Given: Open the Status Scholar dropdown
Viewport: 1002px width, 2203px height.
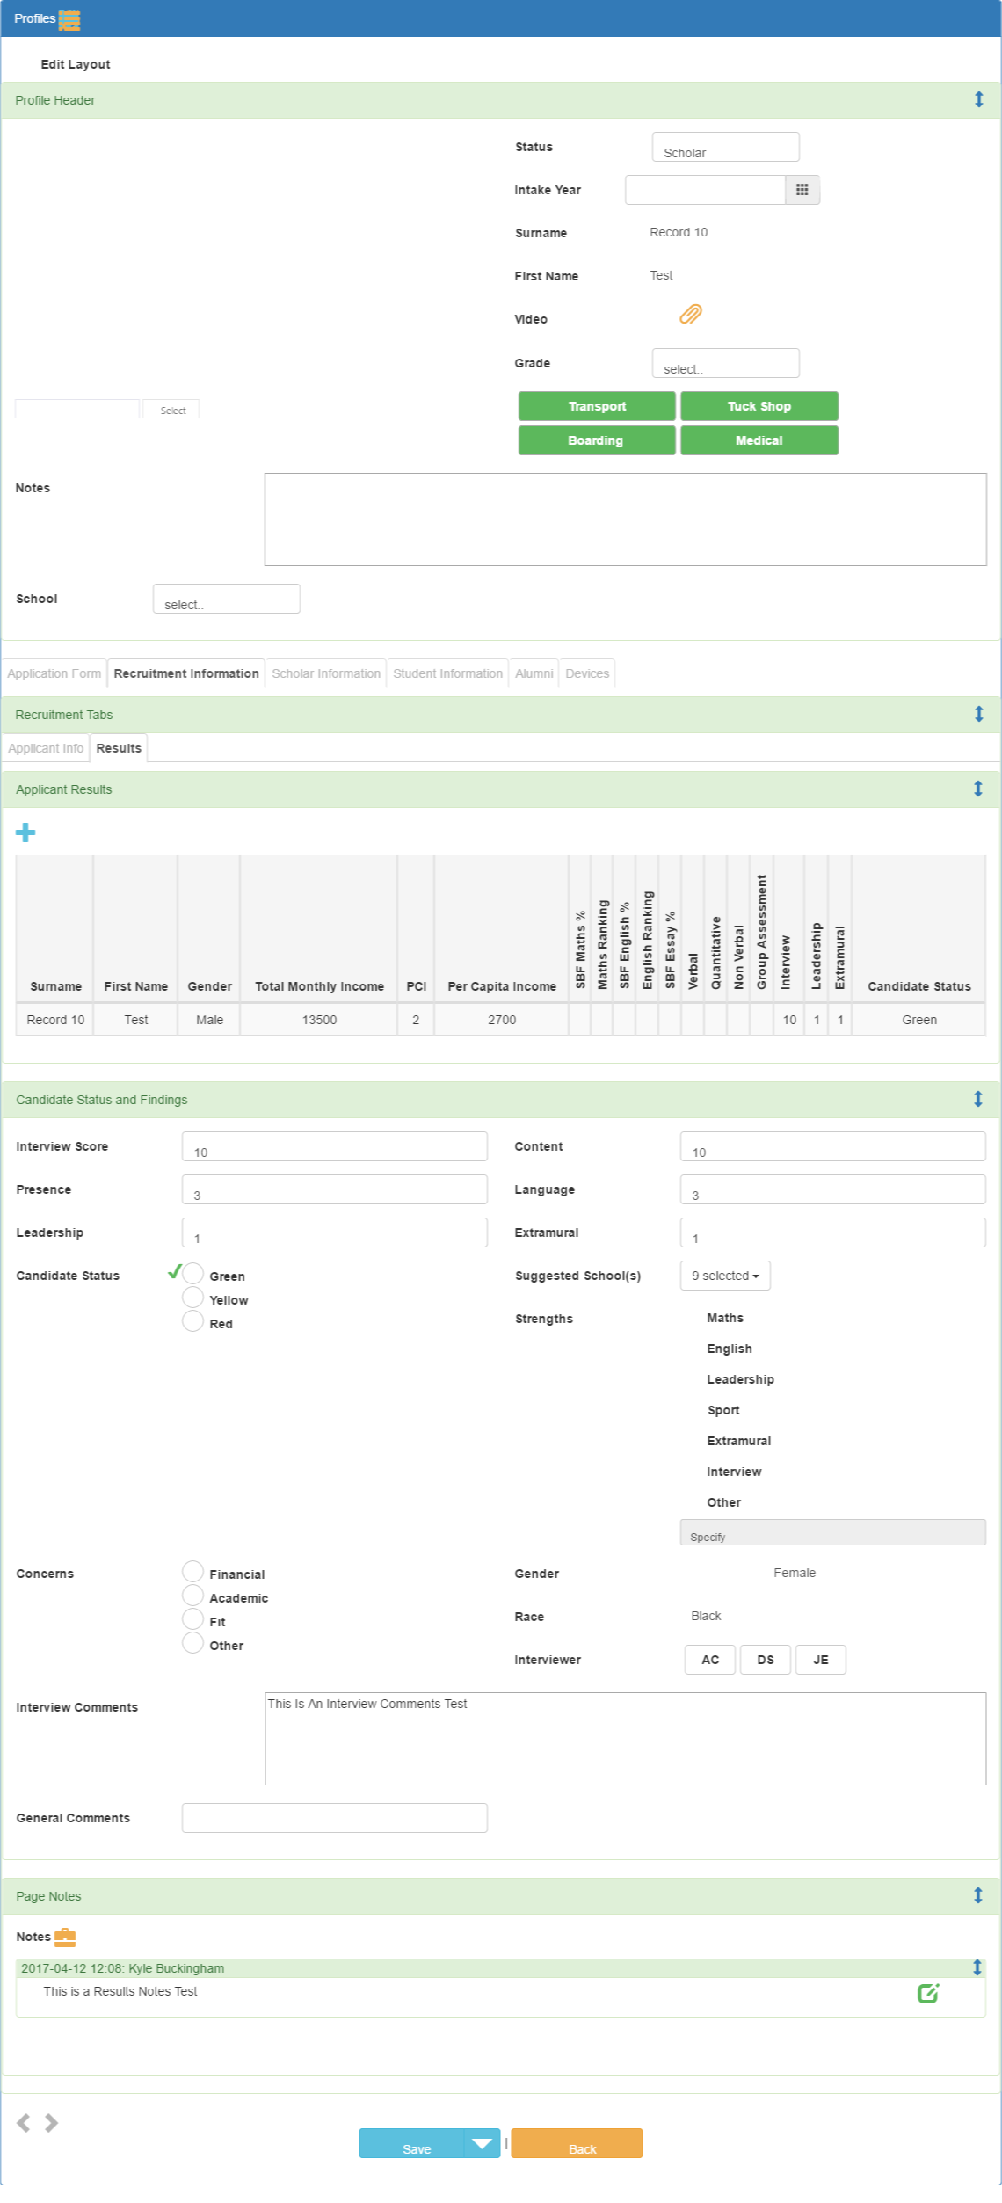Looking at the screenshot, I should (726, 148).
